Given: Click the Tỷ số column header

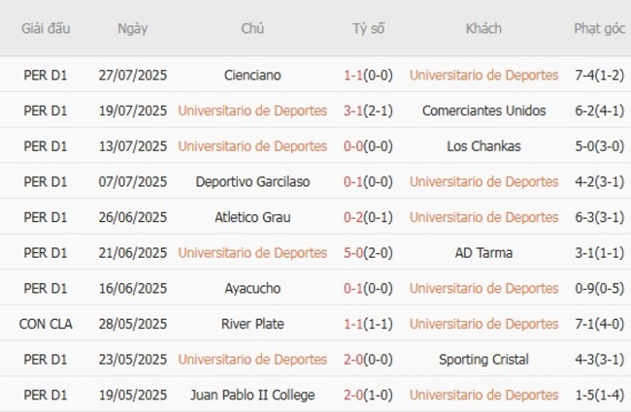Looking at the screenshot, I should pyautogui.click(x=368, y=28).
